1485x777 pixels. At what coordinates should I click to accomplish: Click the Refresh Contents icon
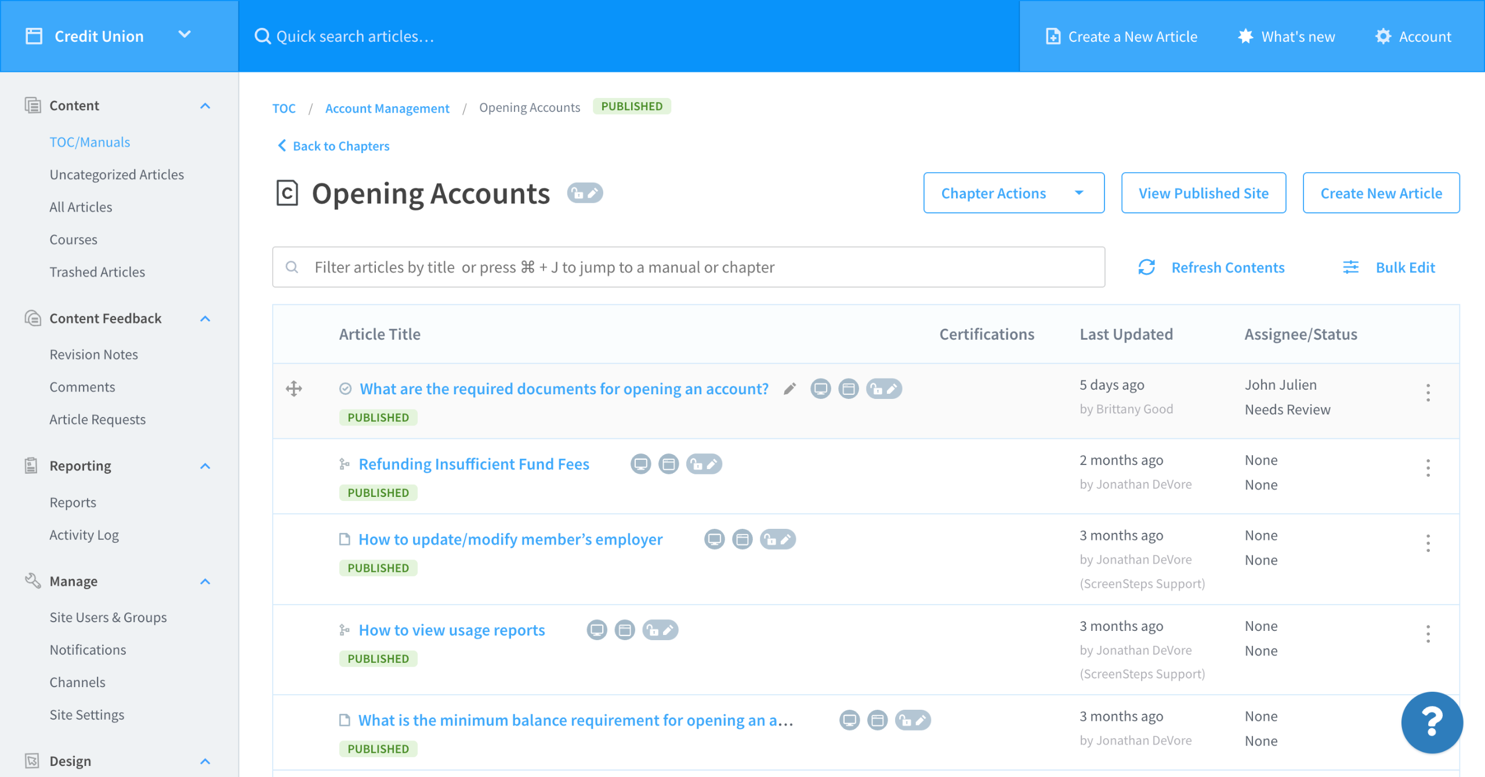click(x=1147, y=267)
